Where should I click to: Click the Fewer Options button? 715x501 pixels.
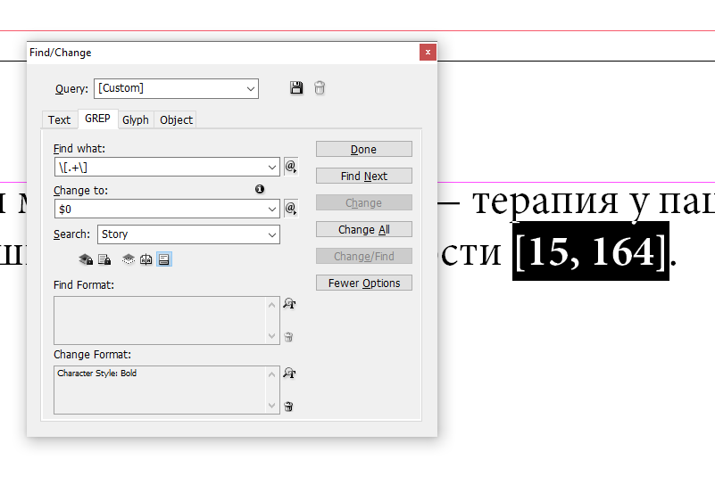364,283
